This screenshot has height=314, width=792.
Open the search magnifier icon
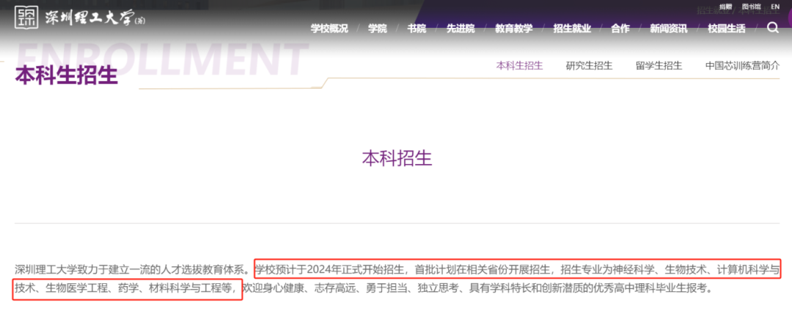[773, 28]
